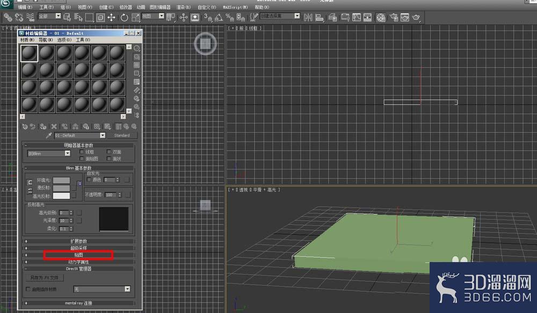The height and width of the screenshot is (313, 537).
Task: Expand the 扩展参数 rollout
Action: pos(78,241)
